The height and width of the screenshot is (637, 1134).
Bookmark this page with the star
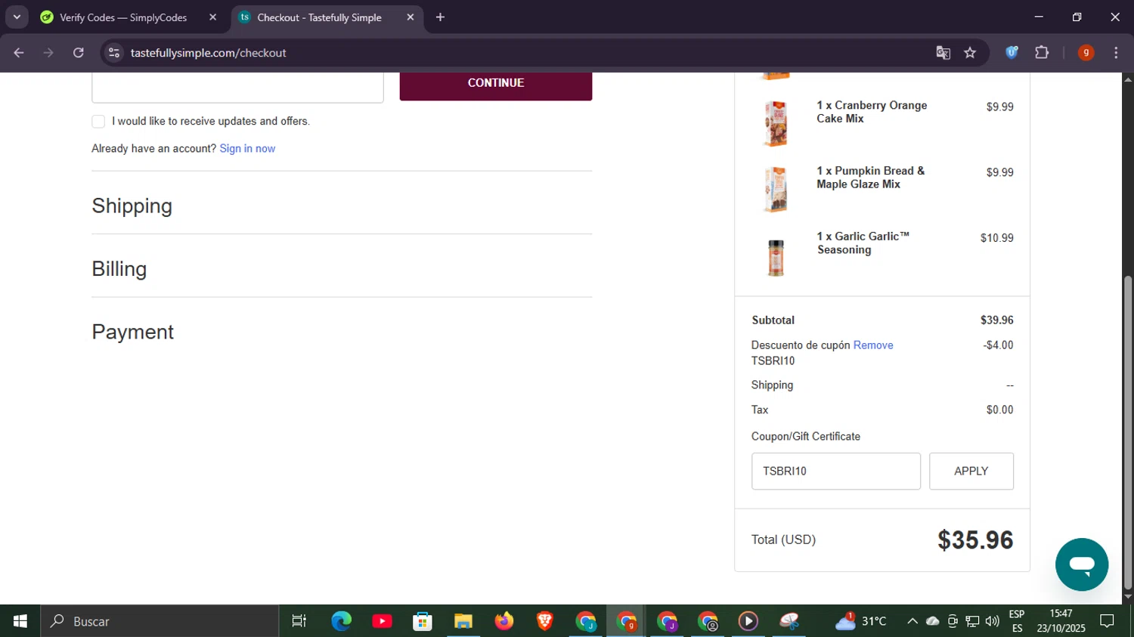970,53
